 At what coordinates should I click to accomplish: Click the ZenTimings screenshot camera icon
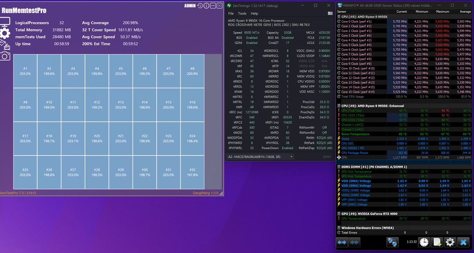point(330,13)
